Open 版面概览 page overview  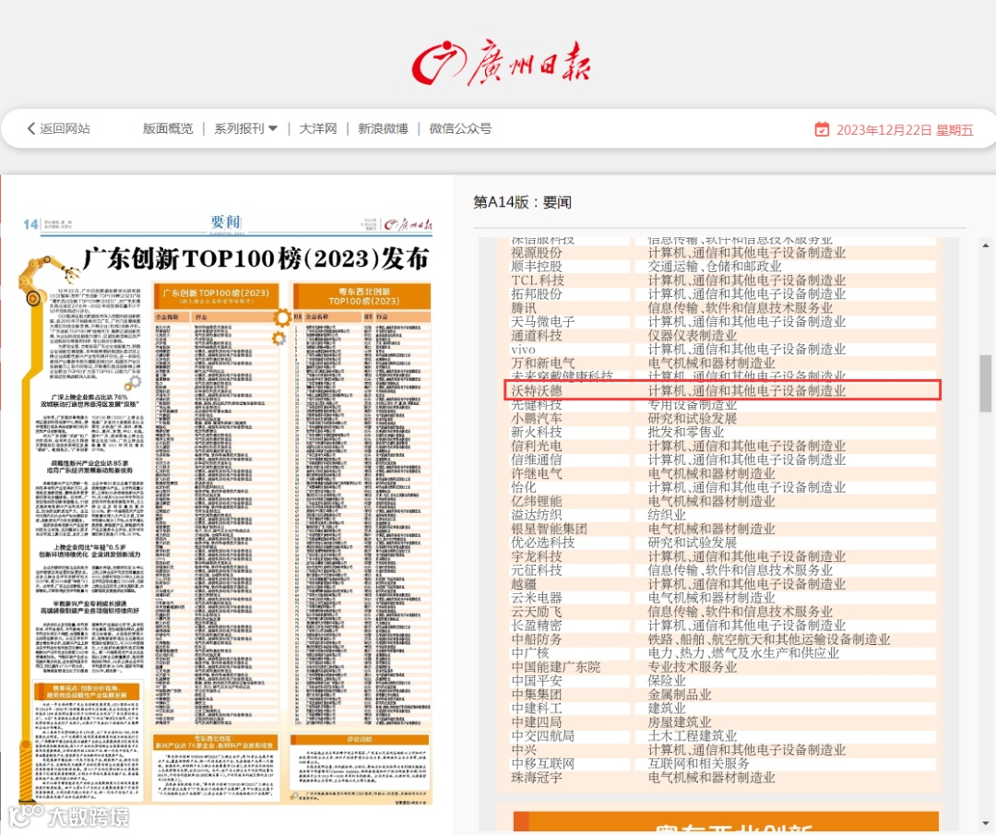168,128
